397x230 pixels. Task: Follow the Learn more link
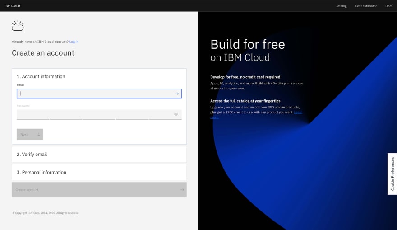298,113
